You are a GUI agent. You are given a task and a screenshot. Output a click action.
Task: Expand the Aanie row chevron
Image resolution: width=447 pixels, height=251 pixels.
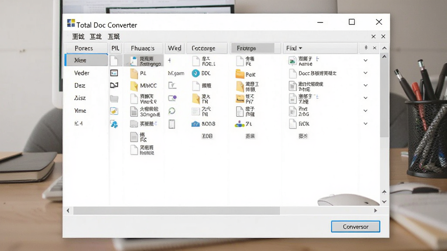365,60
